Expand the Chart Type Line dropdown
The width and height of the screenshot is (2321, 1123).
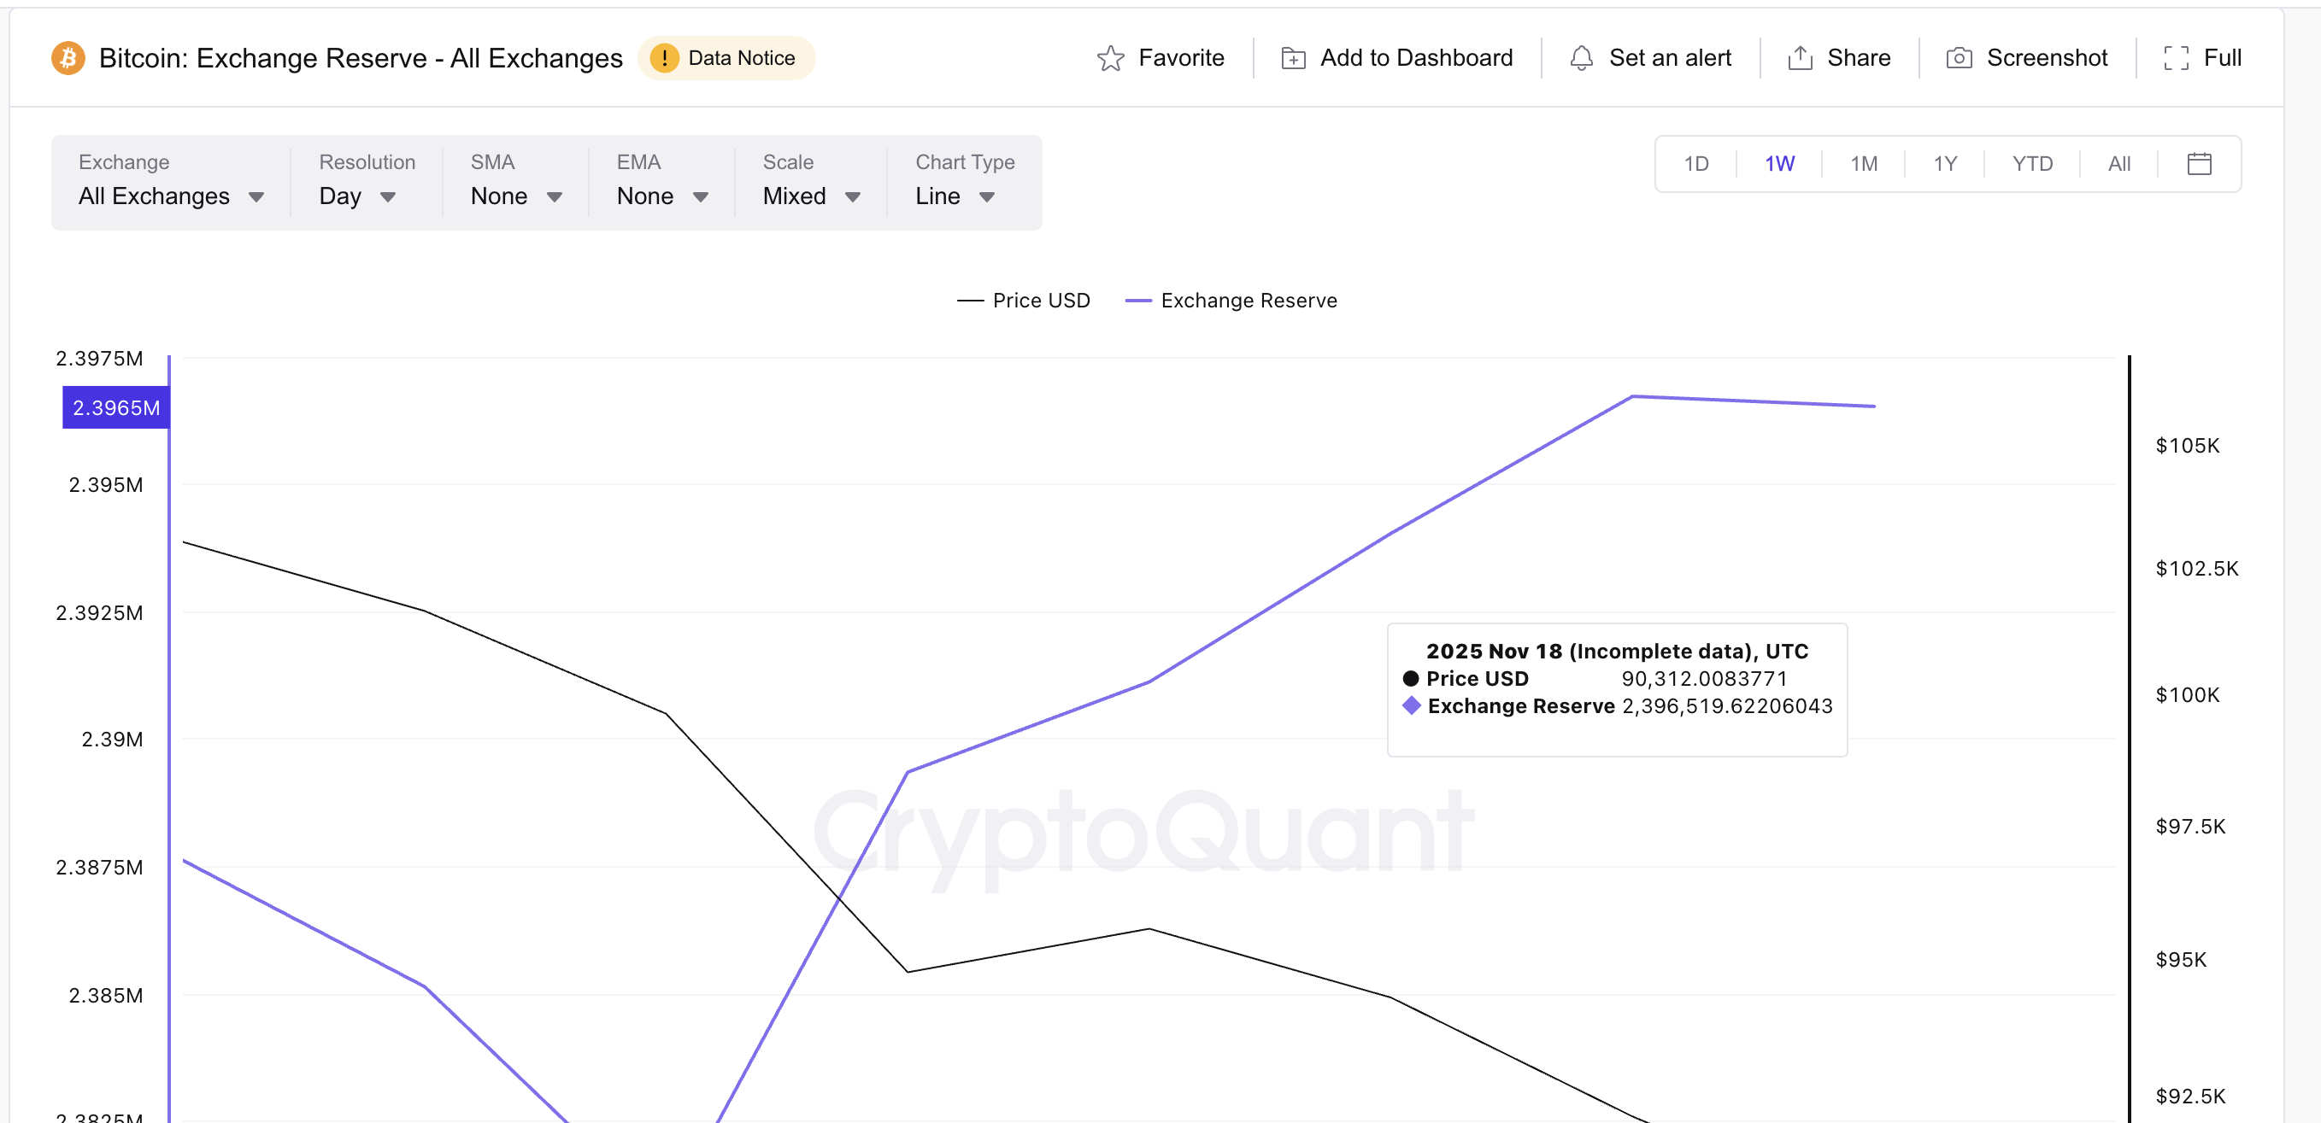(955, 196)
